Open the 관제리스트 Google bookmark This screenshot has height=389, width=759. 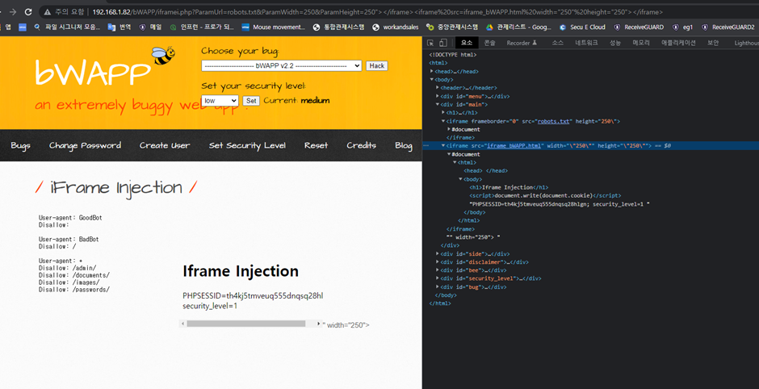point(518,27)
